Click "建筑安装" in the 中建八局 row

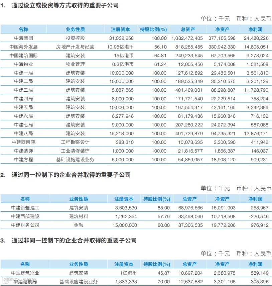[x=75, y=133]
